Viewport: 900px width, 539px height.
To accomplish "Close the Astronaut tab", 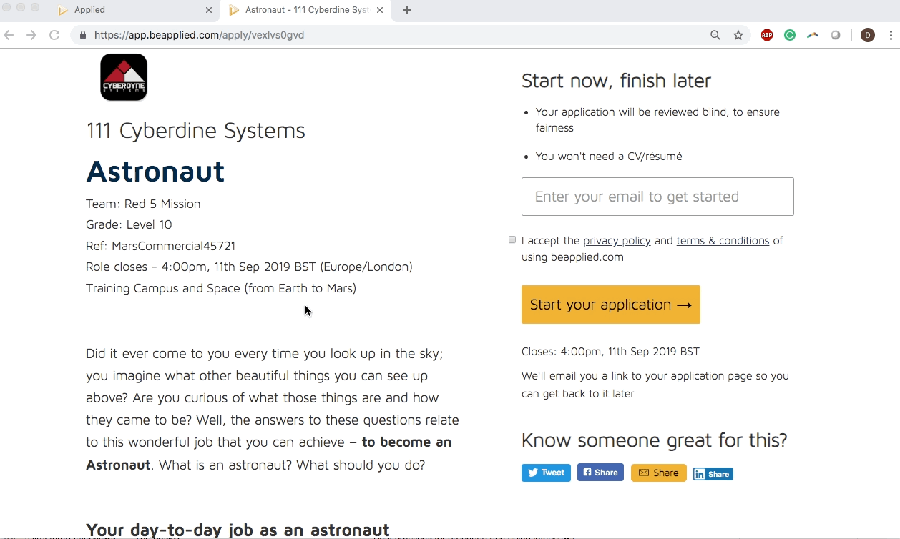I will (380, 10).
